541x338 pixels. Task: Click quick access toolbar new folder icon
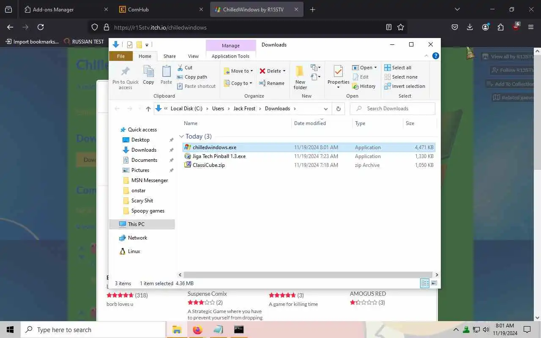[139, 45]
